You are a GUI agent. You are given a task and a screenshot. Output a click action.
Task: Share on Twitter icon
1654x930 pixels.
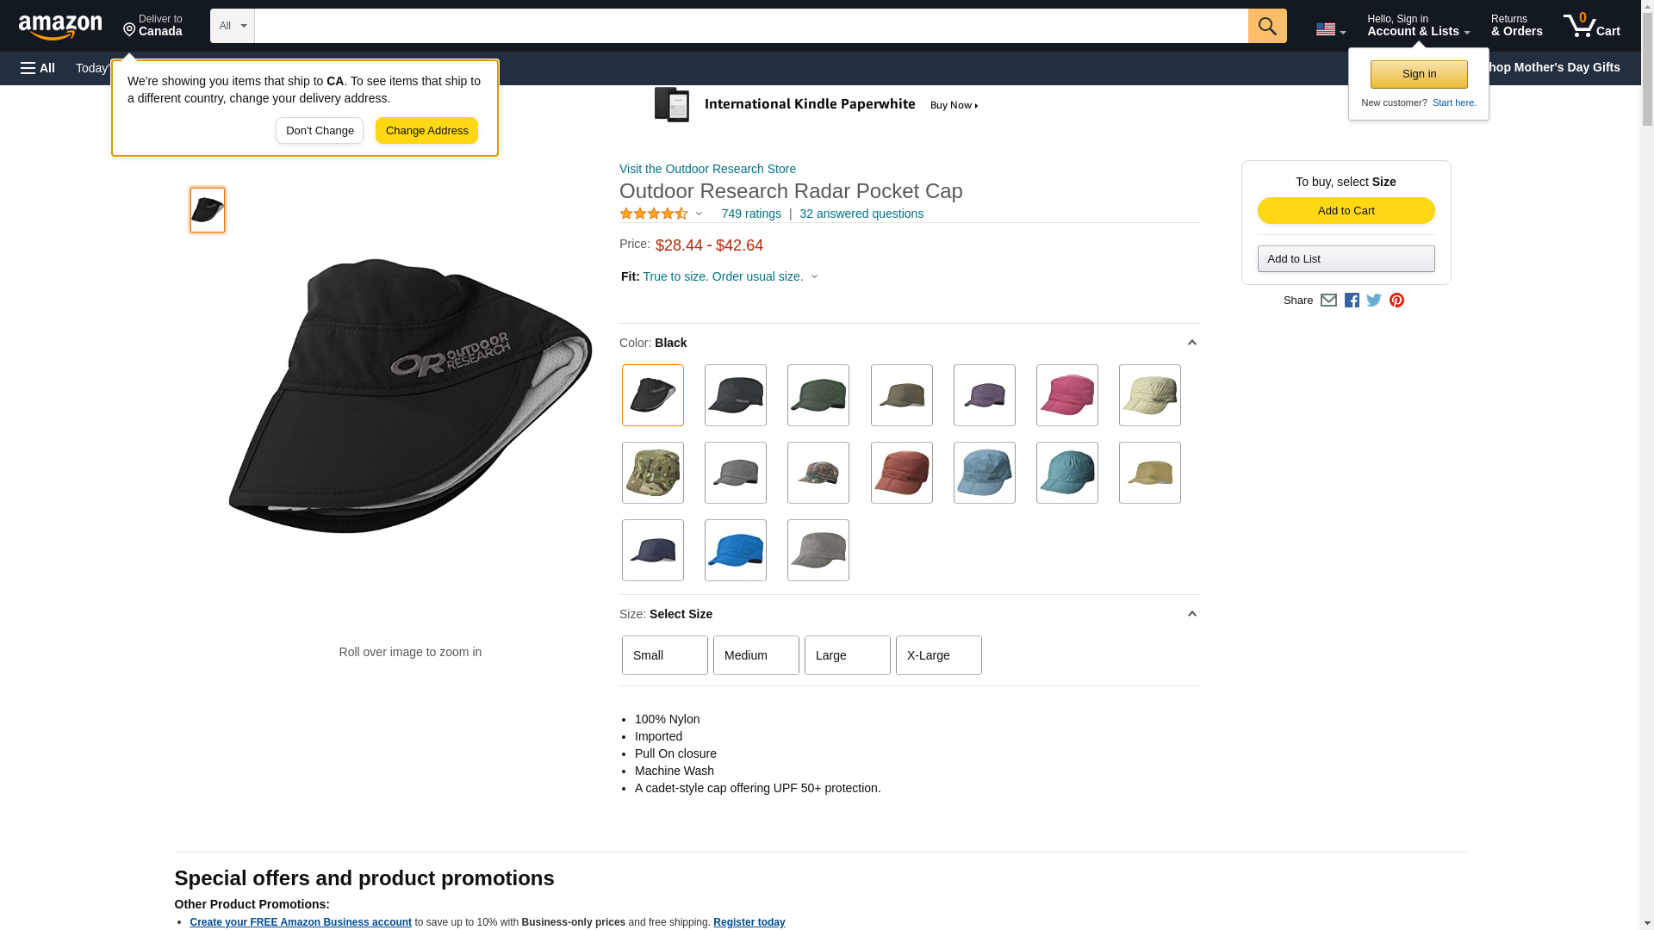(x=1374, y=301)
